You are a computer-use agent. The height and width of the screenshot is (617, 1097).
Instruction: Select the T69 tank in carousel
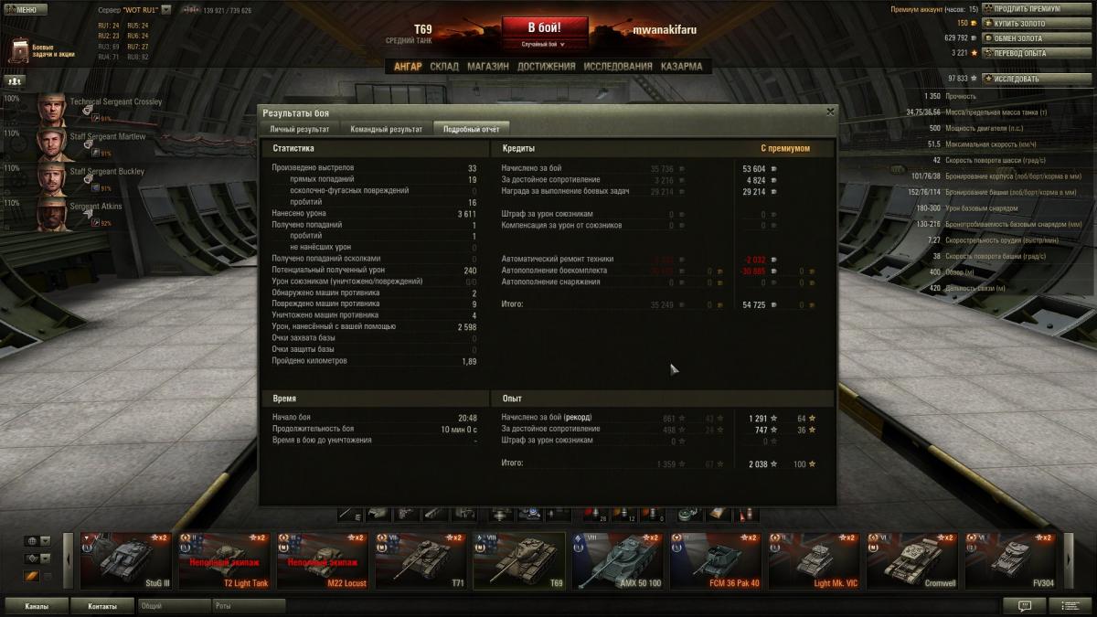pyautogui.click(x=519, y=561)
